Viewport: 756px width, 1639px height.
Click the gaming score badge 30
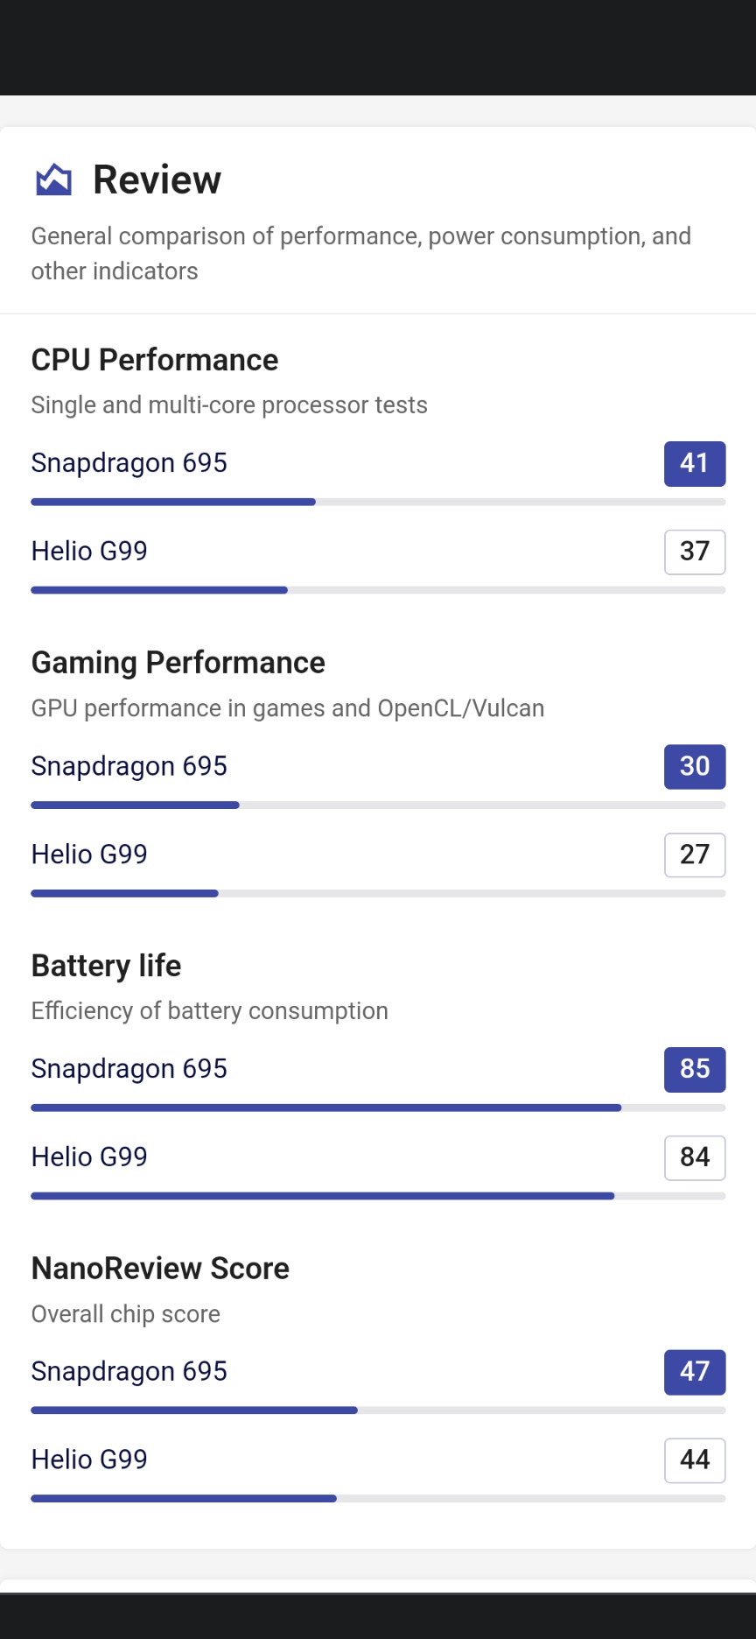point(695,766)
